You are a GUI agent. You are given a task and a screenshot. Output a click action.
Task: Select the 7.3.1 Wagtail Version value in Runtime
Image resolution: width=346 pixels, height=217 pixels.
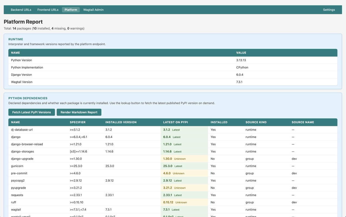click(239, 82)
